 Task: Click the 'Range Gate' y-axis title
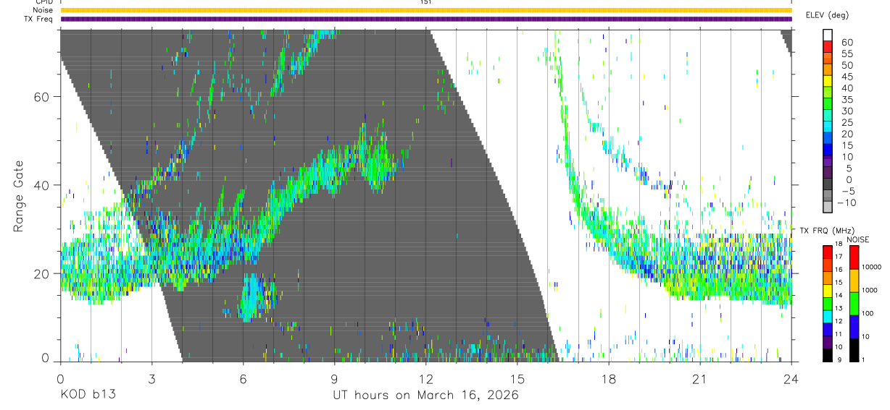[20, 196]
